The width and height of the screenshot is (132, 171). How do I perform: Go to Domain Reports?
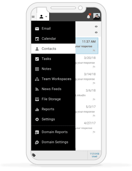pyautogui.click(x=53, y=132)
